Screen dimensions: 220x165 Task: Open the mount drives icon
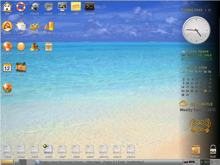pos(35,7)
